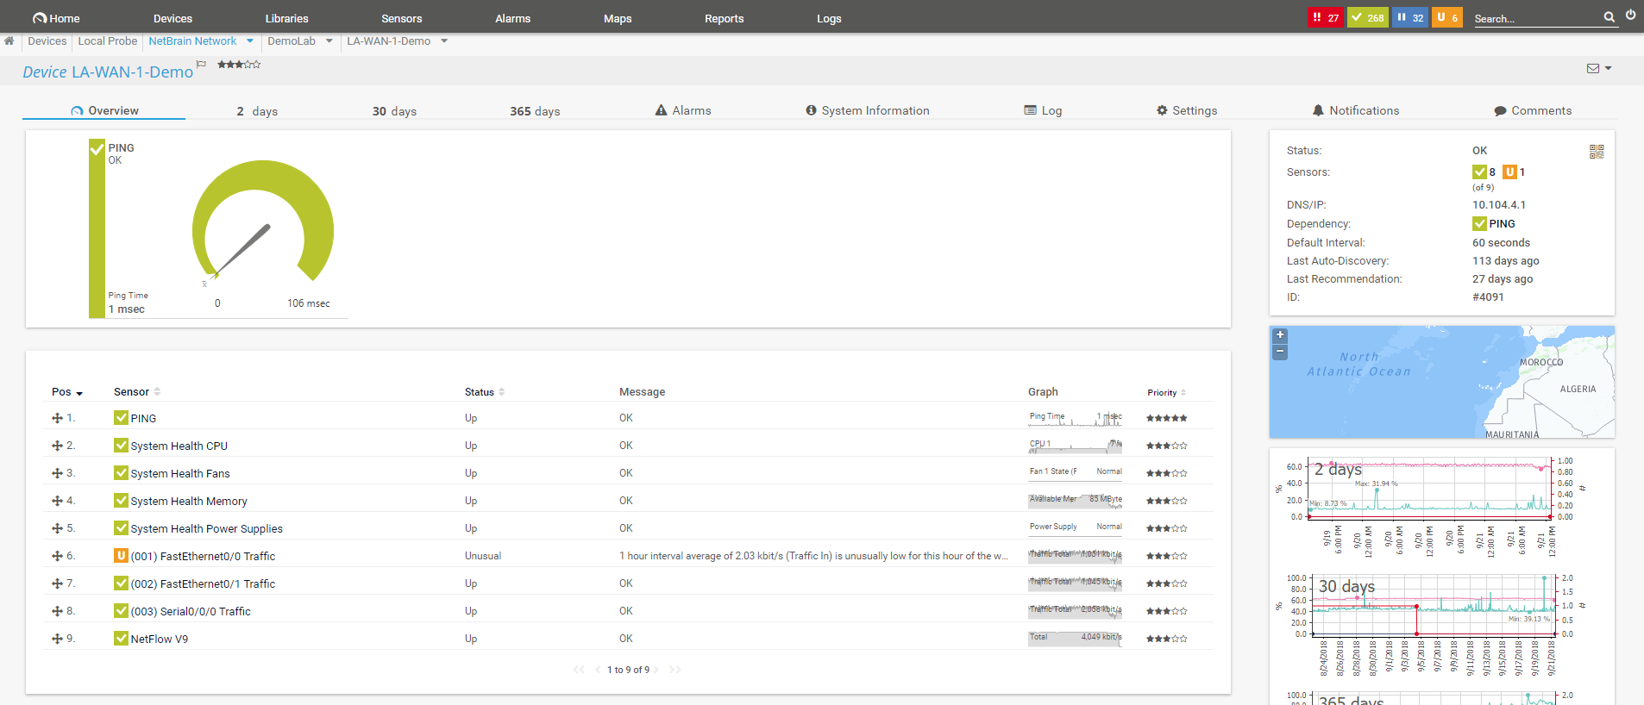
Task: Click the move handle for PING sensor row
Action: [x=57, y=418]
